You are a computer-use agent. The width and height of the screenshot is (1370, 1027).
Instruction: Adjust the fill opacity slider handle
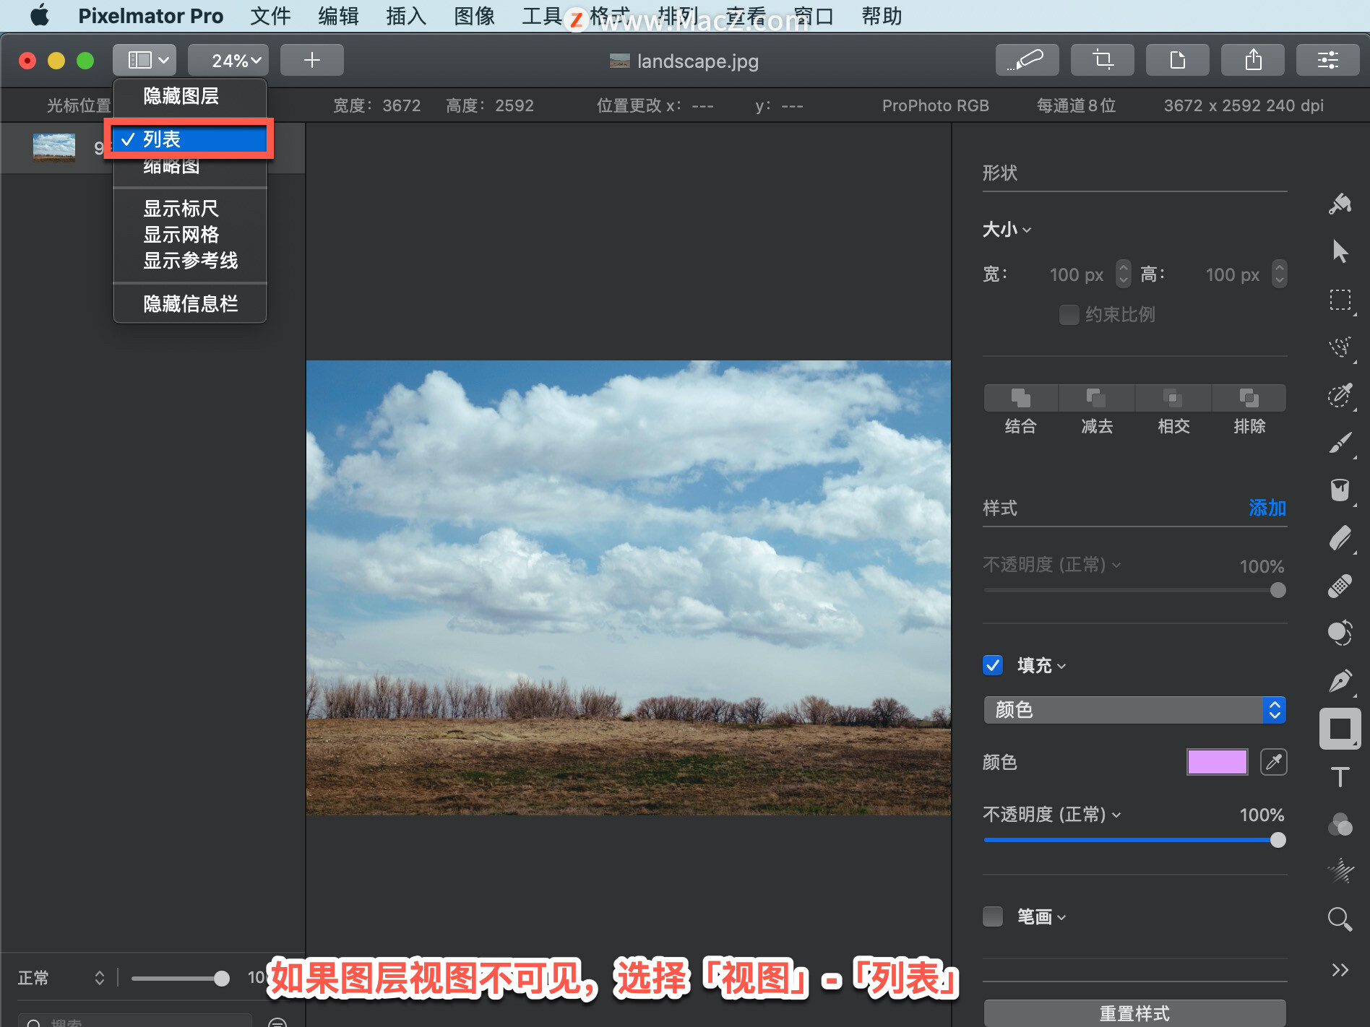pos(1278,840)
